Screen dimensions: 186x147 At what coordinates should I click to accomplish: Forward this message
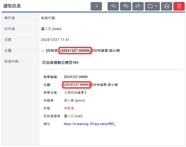coord(138,6)
